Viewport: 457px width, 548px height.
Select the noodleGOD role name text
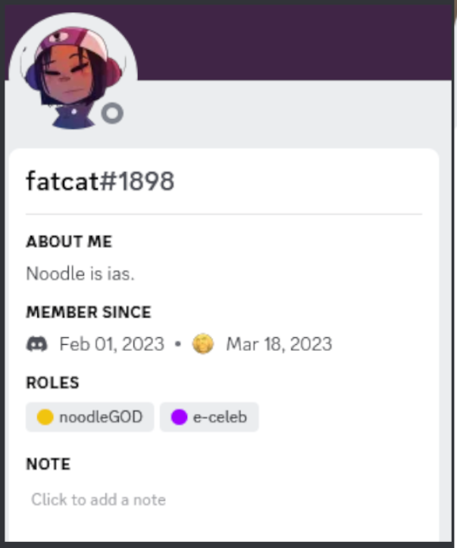101,417
